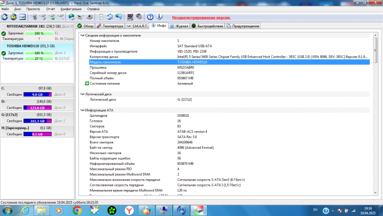Click the green health checkmark under TOSHIBA HDWD110
Image resolution: width=383 pixels, height=216 pixels.
tap(4, 53)
